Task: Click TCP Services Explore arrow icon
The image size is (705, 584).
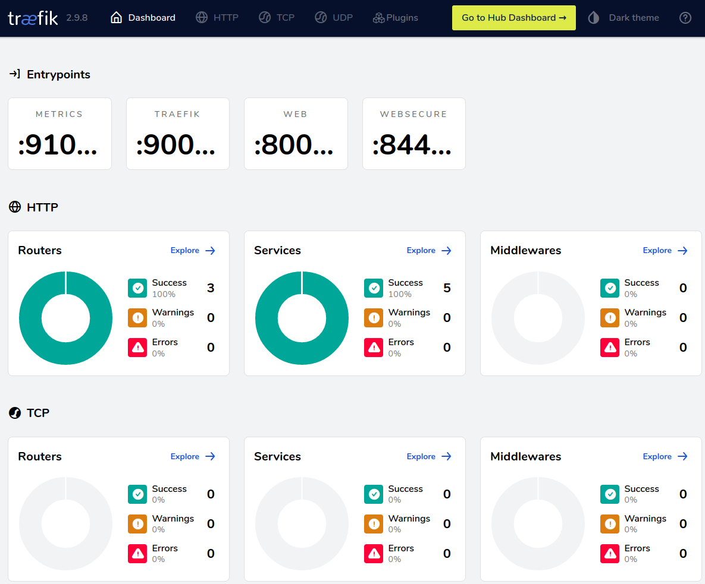Action: [x=446, y=456]
